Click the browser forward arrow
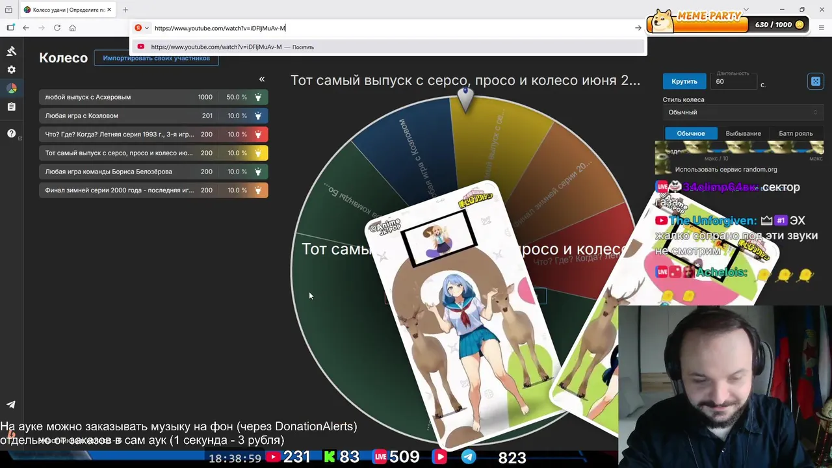The height and width of the screenshot is (468, 832). (x=42, y=28)
